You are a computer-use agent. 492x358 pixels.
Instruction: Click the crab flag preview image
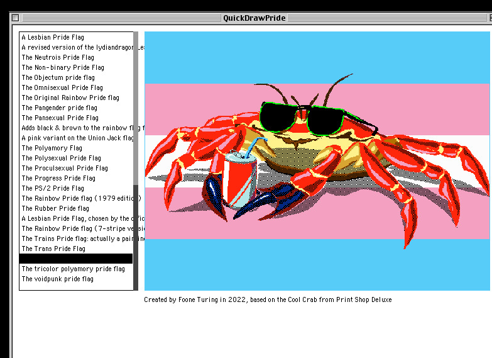tap(317, 161)
